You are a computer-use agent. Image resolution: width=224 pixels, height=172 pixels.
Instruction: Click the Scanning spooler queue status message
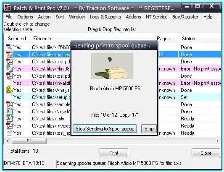click(x=119, y=163)
